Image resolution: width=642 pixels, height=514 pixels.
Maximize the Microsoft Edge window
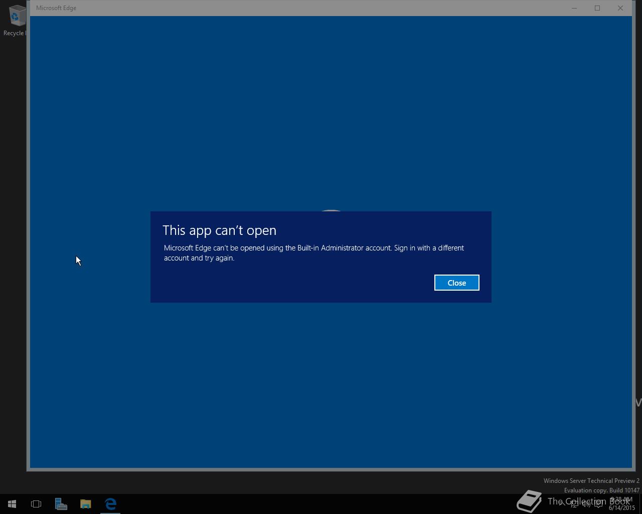tap(597, 8)
